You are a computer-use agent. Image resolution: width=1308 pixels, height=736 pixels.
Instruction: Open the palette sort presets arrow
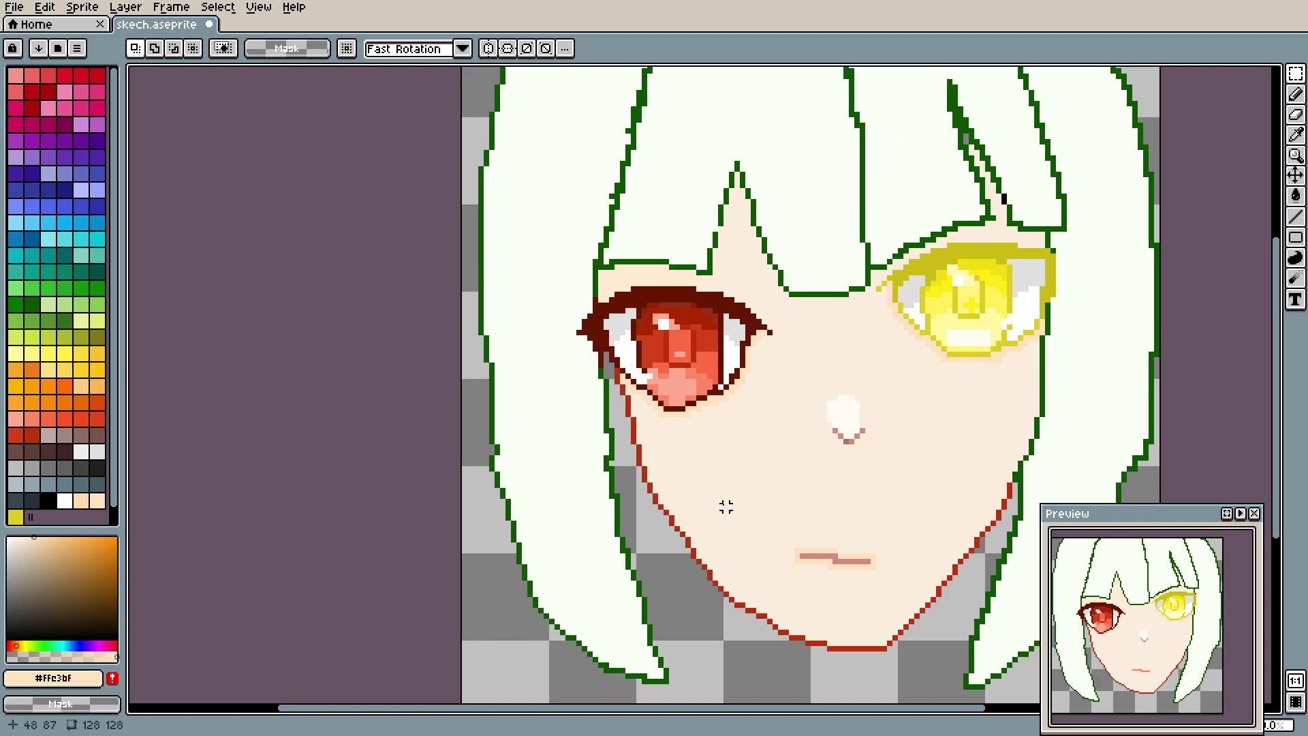[39, 48]
